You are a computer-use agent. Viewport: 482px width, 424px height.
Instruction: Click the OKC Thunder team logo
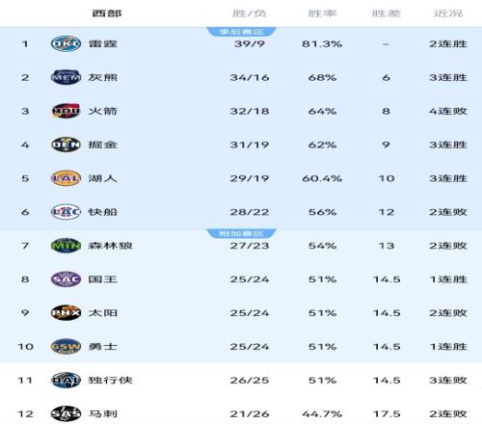point(66,43)
